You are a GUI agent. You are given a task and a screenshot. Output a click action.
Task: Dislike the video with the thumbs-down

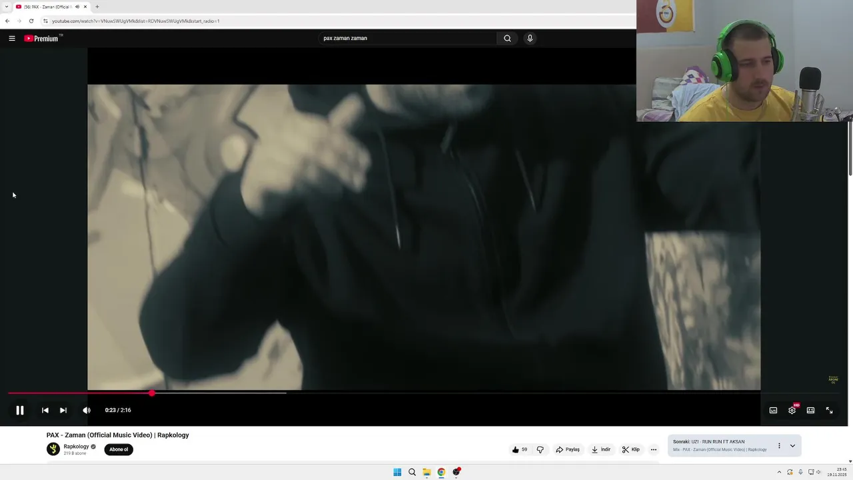(540, 449)
